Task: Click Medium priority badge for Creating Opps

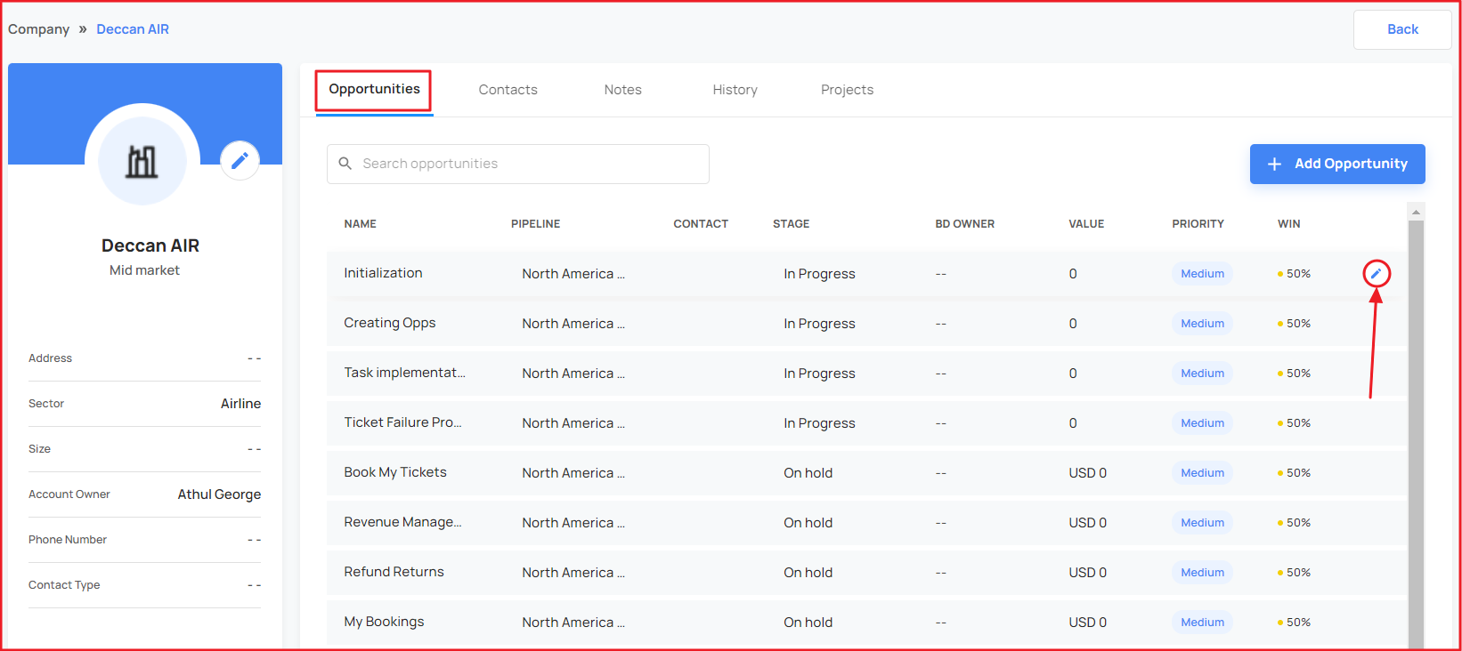Action: pyautogui.click(x=1202, y=324)
